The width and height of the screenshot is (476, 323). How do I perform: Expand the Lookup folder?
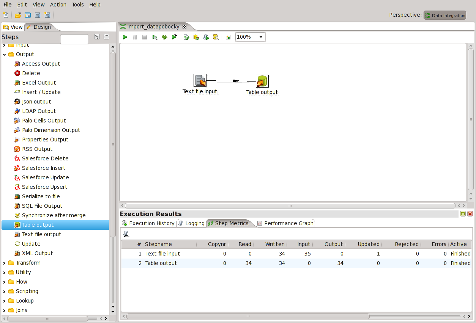click(4, 301)
